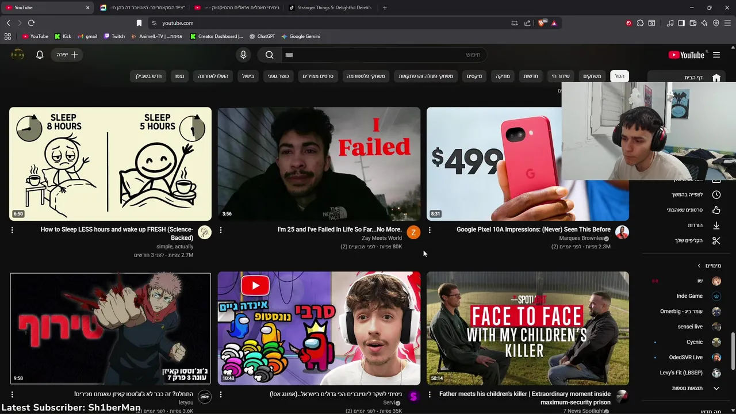This screenshot has height=414, width=736.
Task: Open ChatGPT bookmark in bookmarks bar
Action: (x=262, y=36)
